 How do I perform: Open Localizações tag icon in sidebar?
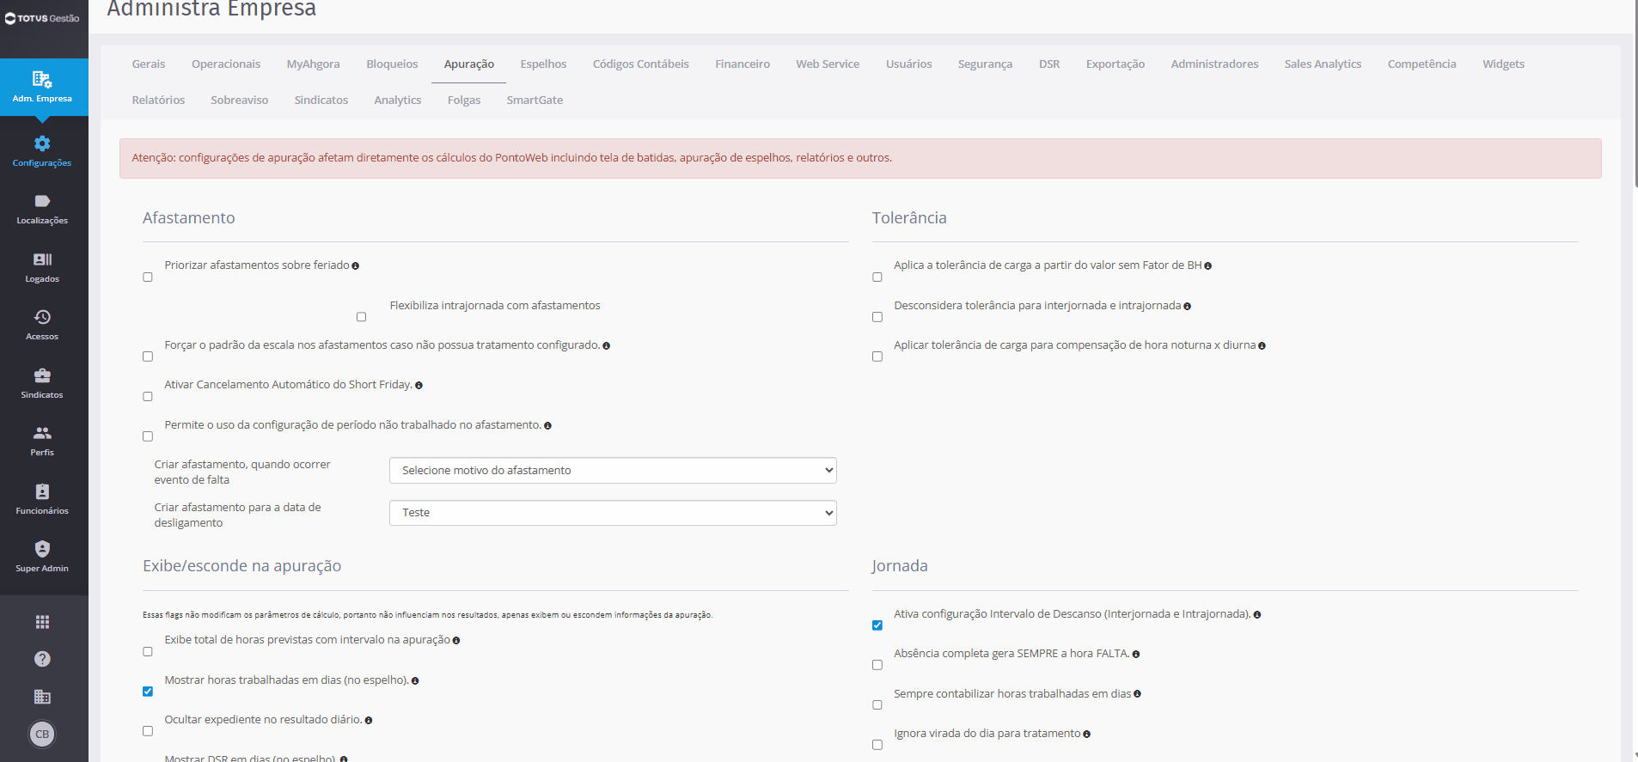tap(42, 201)
